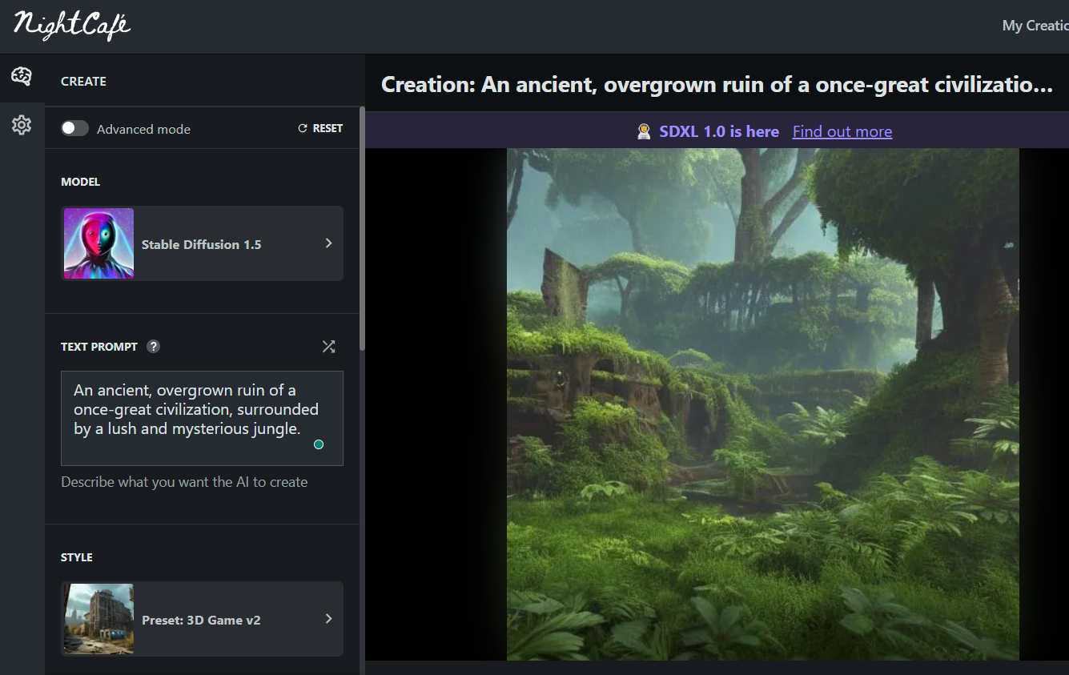This screenshot has width=1069, height=675.
Task: Expand the Preset: 3D Game v2 chevron
Action: coord(328,619)
